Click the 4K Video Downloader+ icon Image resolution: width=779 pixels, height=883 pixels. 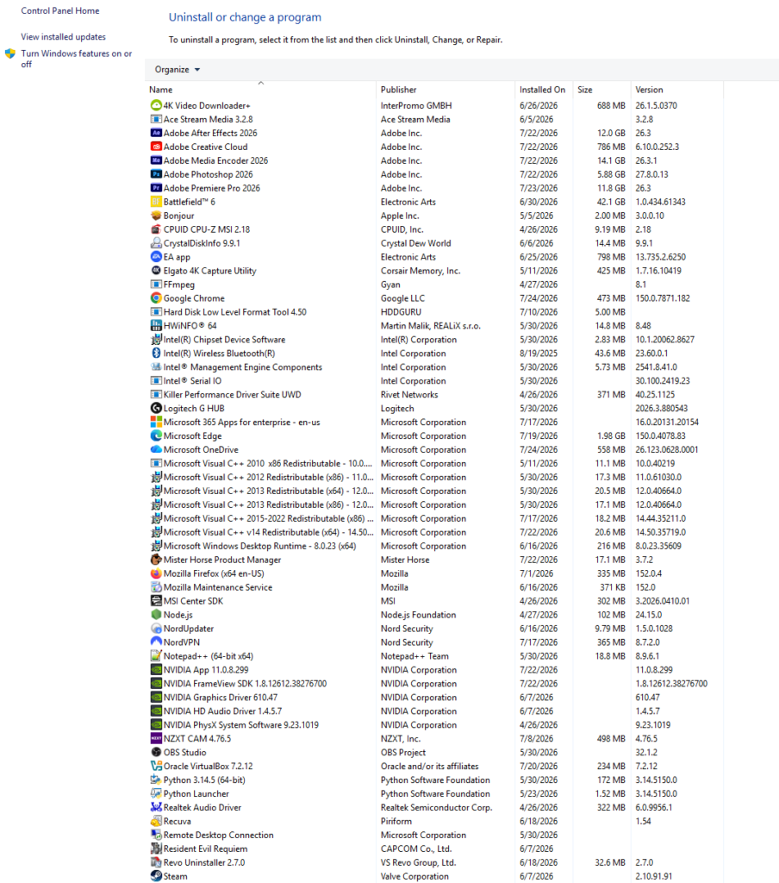click(156, 105)
